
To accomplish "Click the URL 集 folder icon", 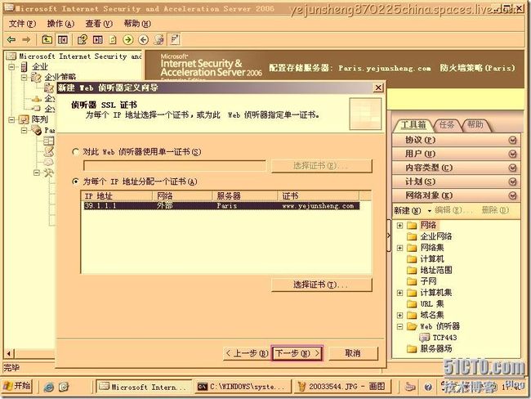I will coord(412,303).
